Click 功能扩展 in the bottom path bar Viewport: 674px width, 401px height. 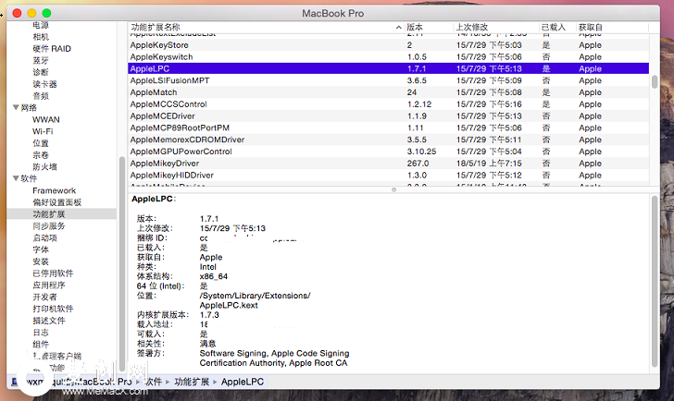click(x=192, y=381)
